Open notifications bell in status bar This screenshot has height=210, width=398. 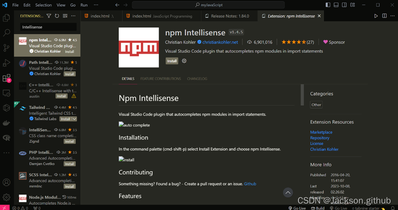tap(393, 208)
